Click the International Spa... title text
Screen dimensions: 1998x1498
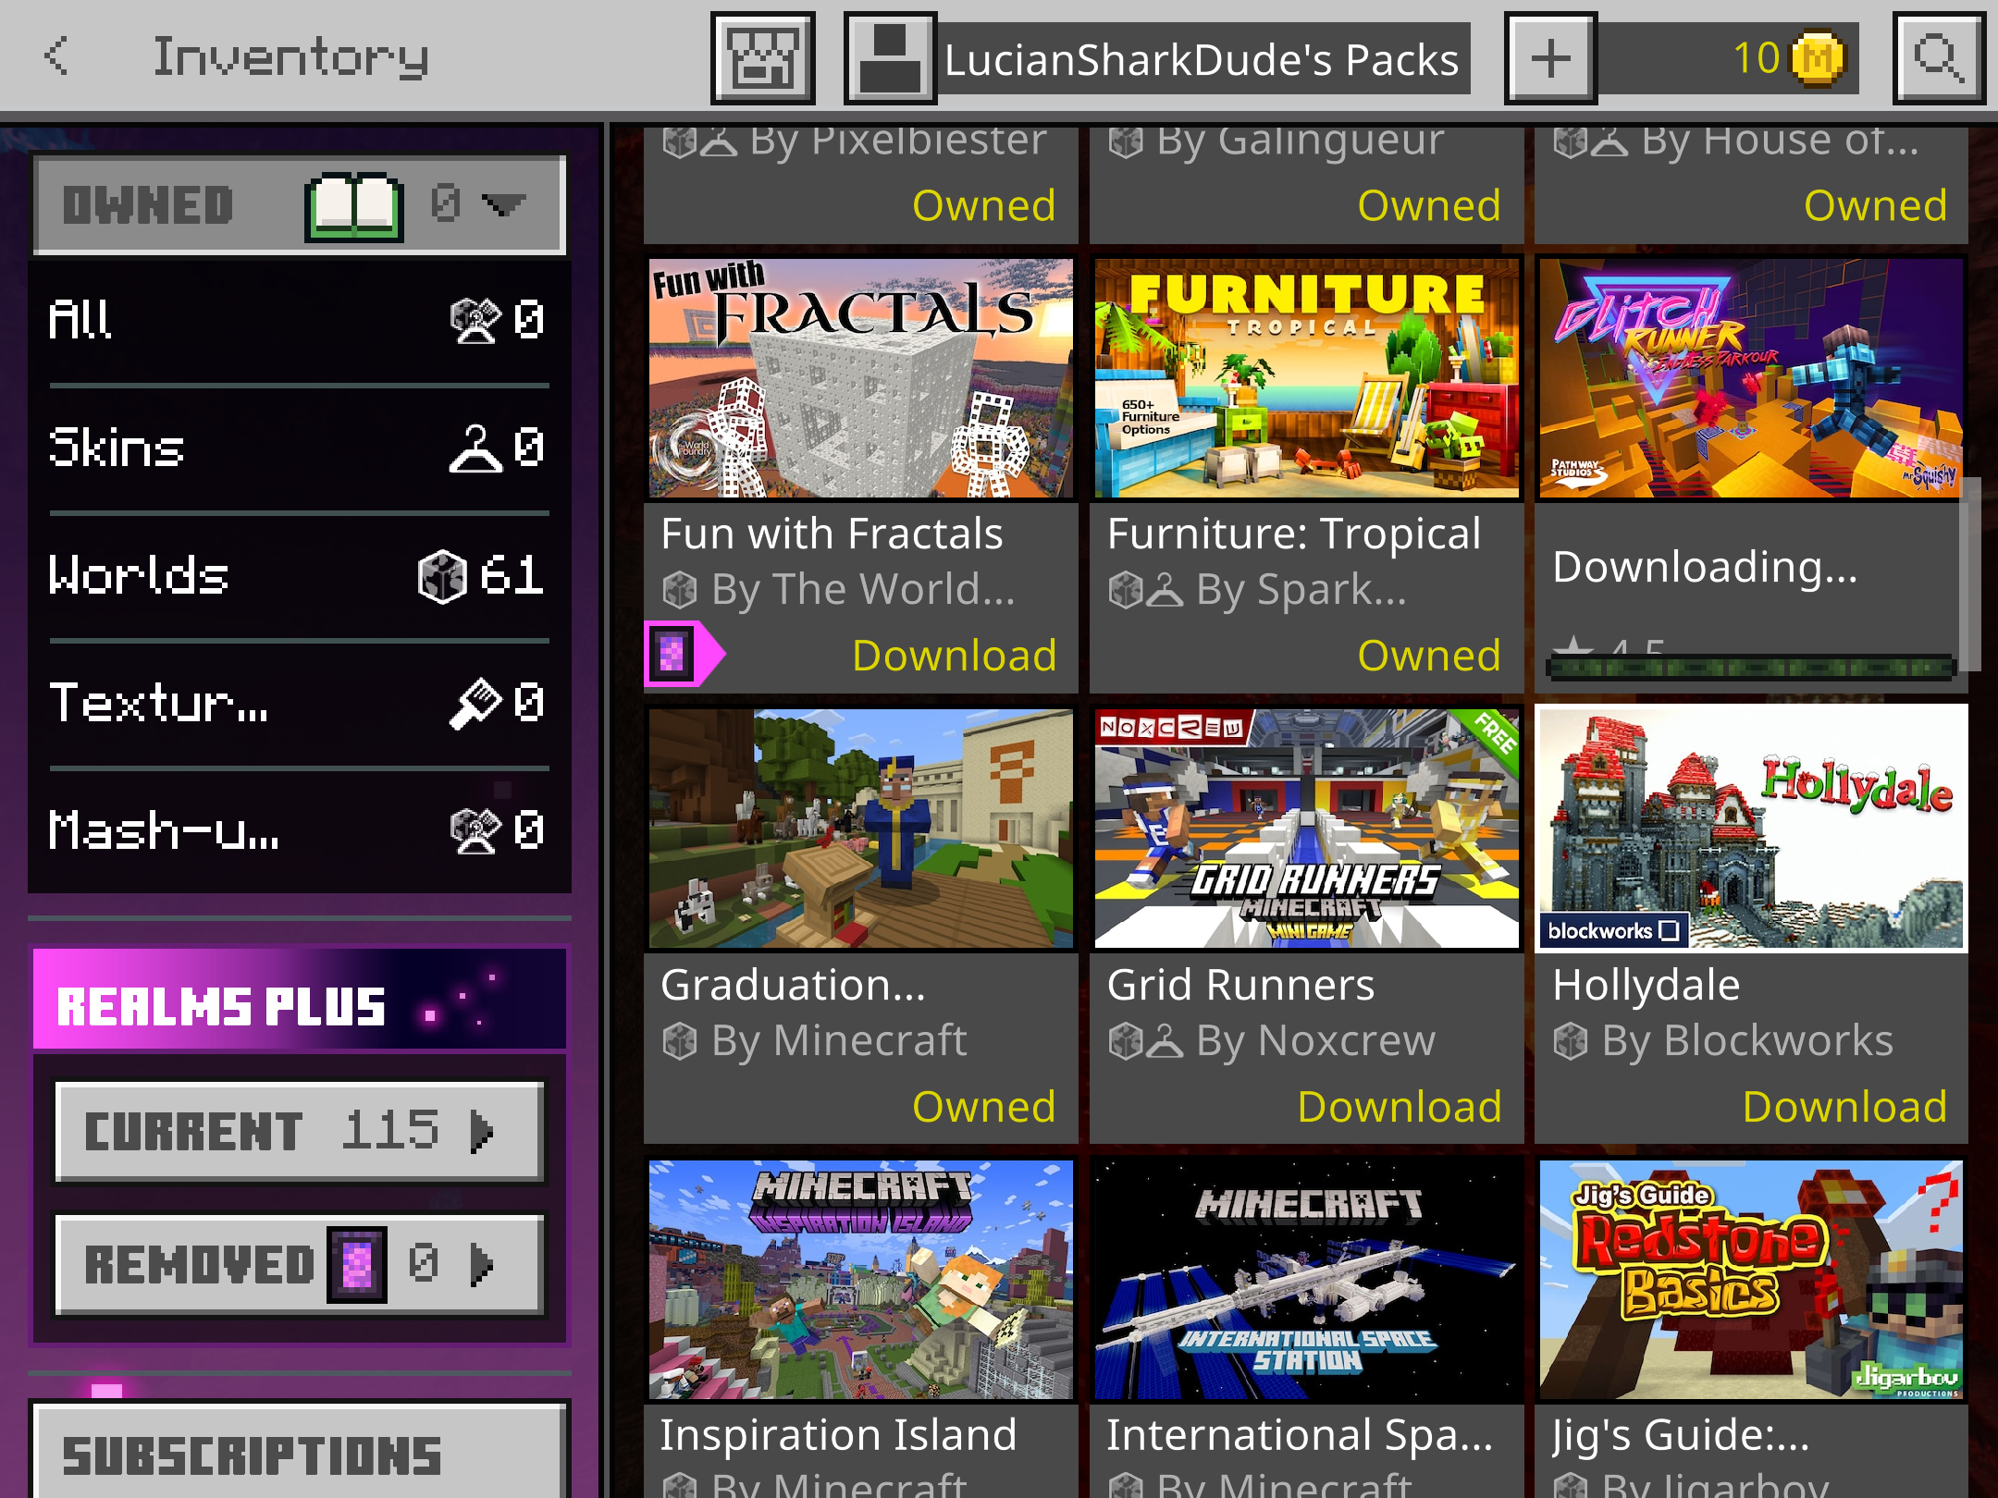click(x=1300, y=1435)
